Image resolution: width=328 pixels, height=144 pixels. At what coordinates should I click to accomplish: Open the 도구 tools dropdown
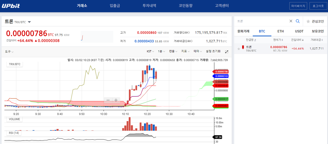click(9, 51)
